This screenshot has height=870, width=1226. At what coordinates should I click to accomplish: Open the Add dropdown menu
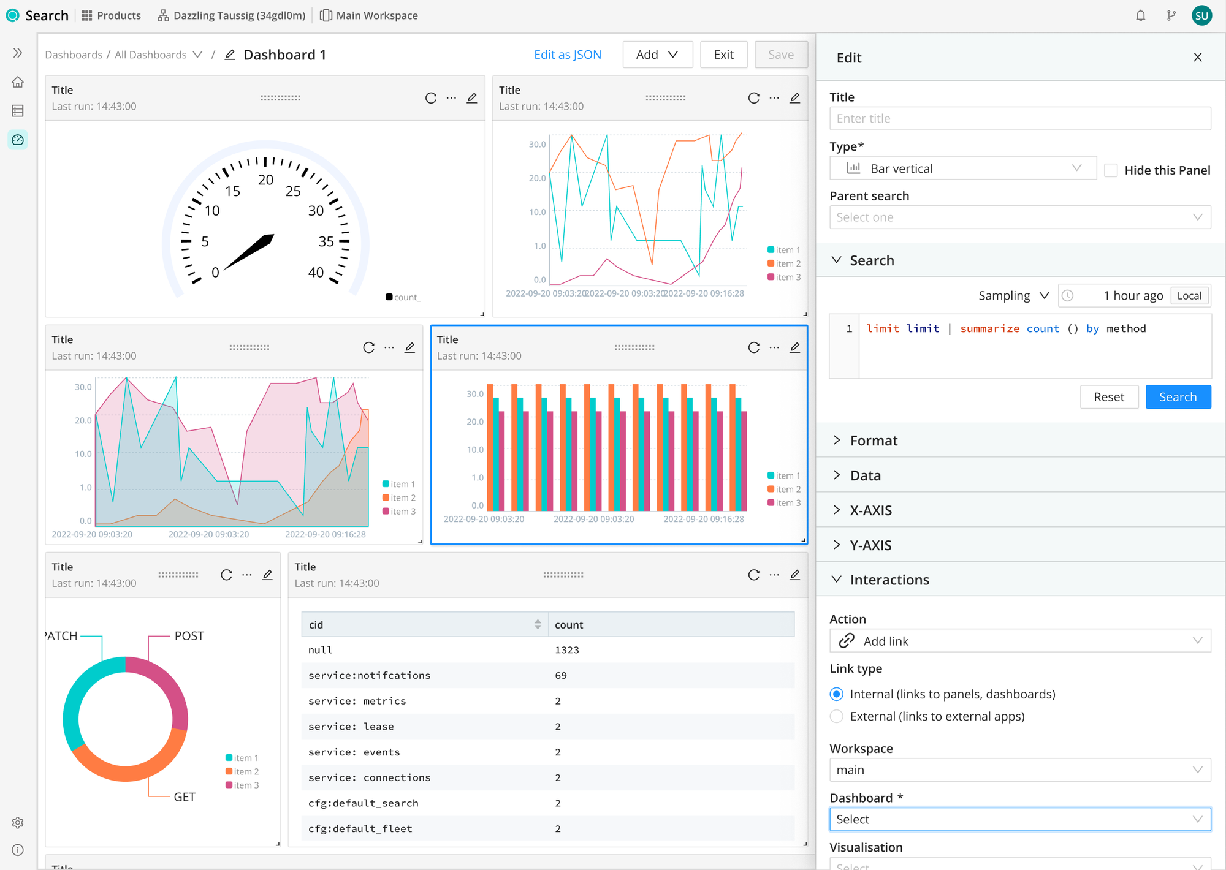point(657,55)
